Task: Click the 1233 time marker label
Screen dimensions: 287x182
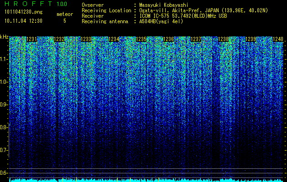Action: click(86, 39)
